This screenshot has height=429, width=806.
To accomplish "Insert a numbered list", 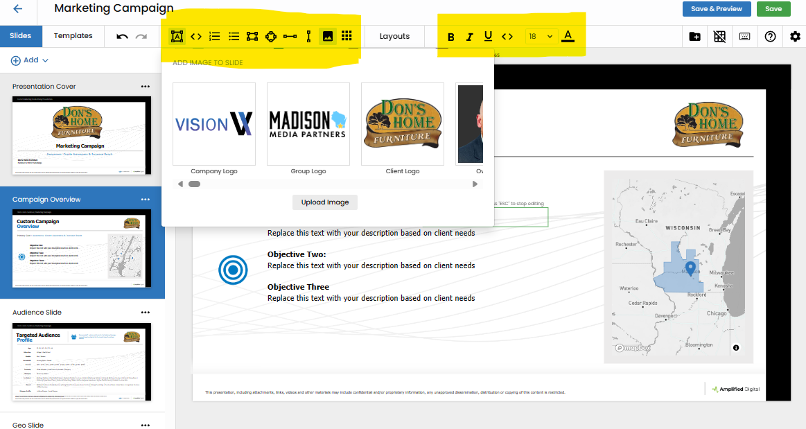I will click(x=215, y=36).
